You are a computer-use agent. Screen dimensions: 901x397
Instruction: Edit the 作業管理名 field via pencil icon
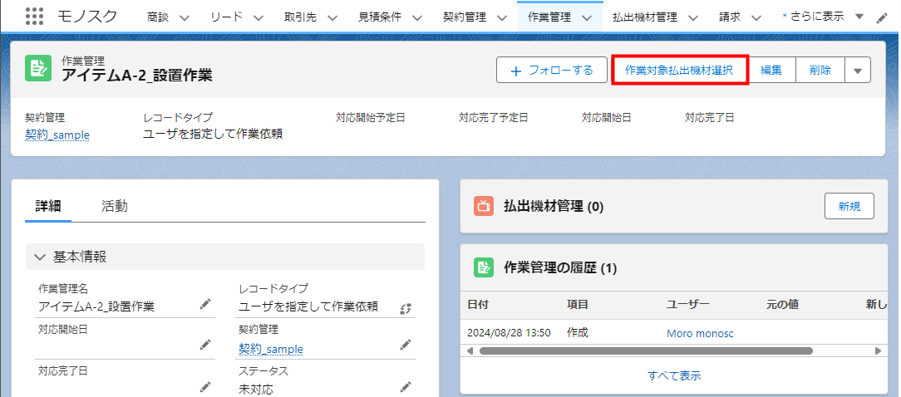(205, 305)
